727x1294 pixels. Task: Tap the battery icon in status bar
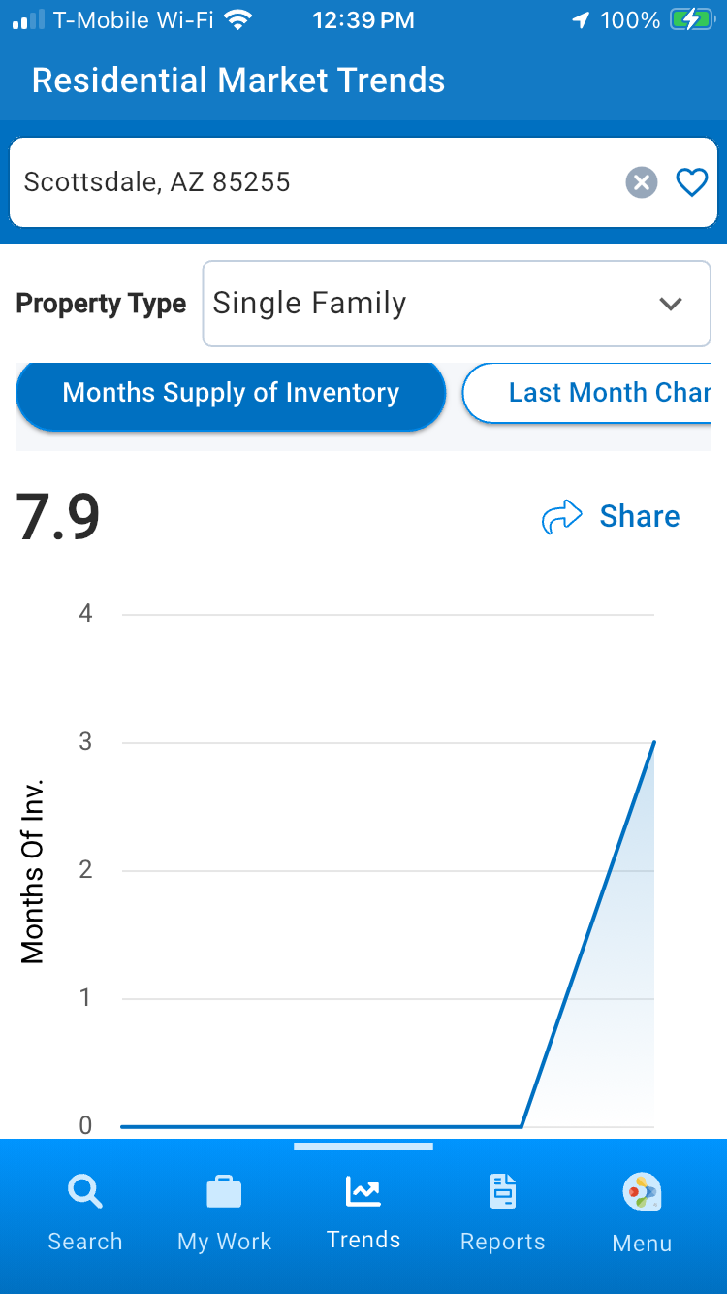coord(691,20)
